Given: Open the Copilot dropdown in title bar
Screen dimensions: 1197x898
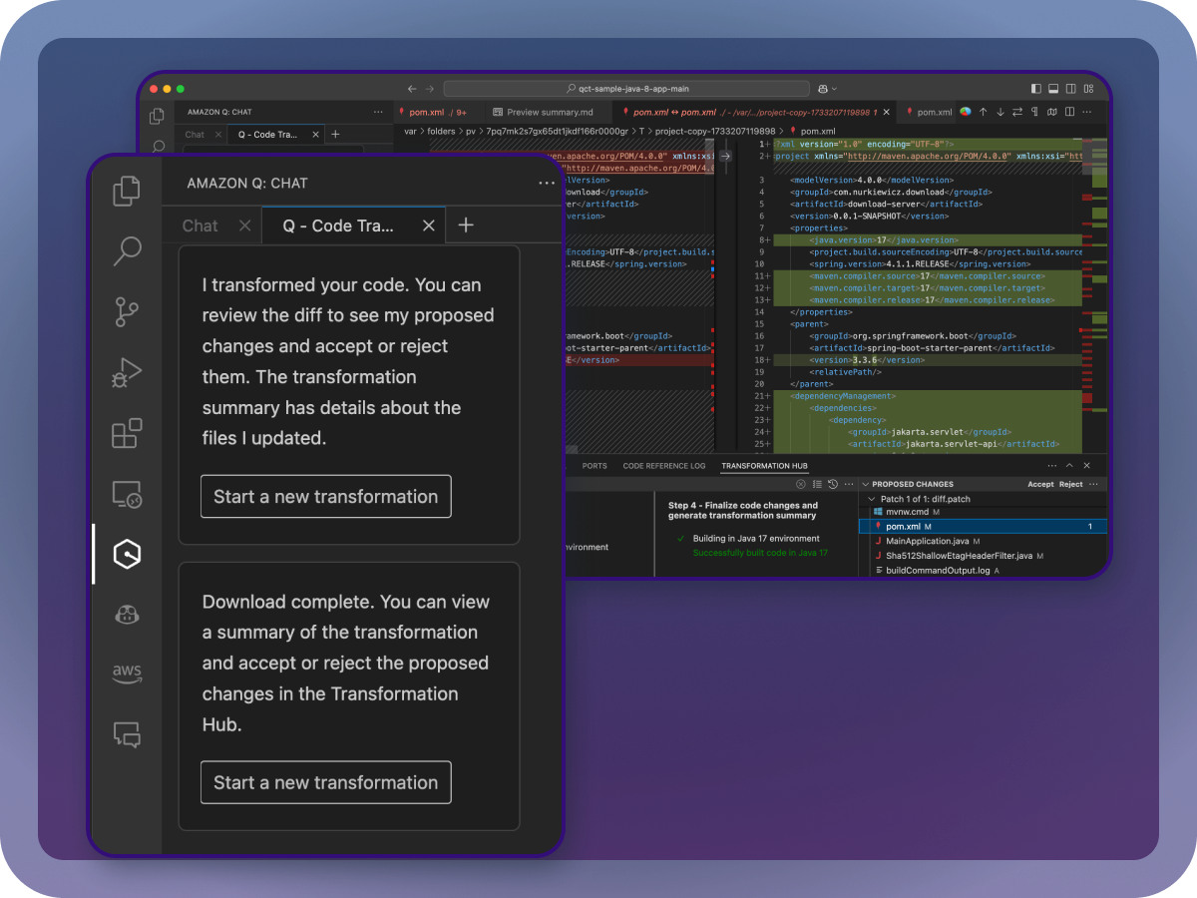Looking at the screenshot, I should (827, 89).
